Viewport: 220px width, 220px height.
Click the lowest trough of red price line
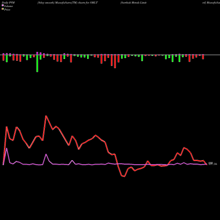point(125,176)
